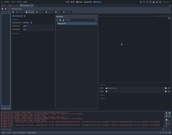
Task: Switch to the Script workspace
Action: (x=79, y=2)
